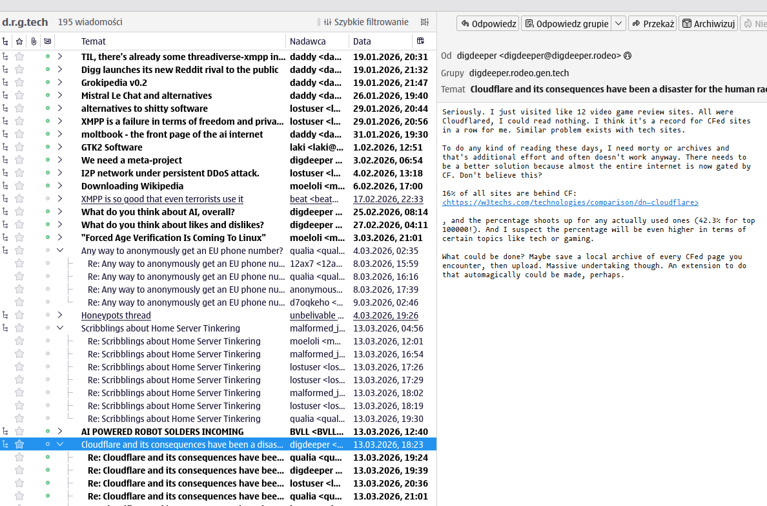The width and height of the screenshot is (767, 506).
Task: Toggle read dot of 'Honeypots thread' message
Action: 47,315
